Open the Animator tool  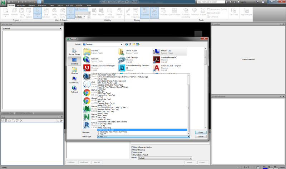194,12
